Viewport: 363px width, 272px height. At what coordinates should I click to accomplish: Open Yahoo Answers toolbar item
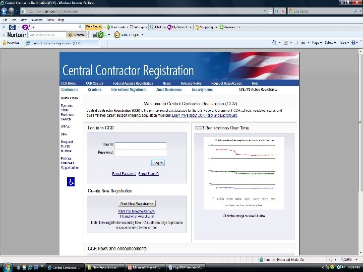(227, 27)
